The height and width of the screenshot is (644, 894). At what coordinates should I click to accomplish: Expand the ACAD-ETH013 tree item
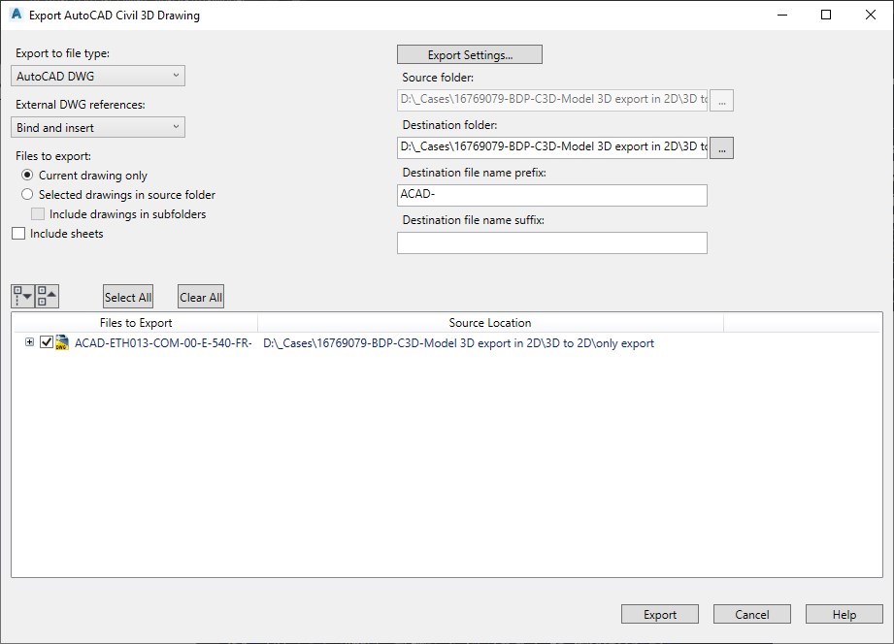(x=29, y=343)
